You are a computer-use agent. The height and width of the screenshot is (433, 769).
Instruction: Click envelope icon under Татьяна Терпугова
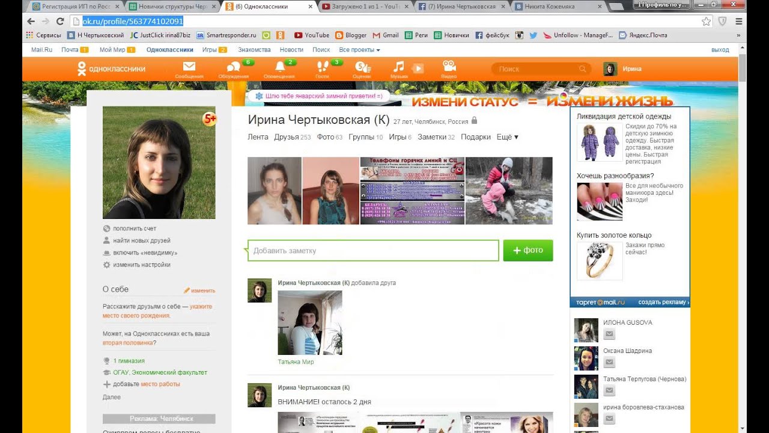pos(609,391)
